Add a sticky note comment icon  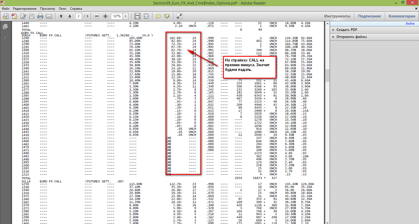158,16
